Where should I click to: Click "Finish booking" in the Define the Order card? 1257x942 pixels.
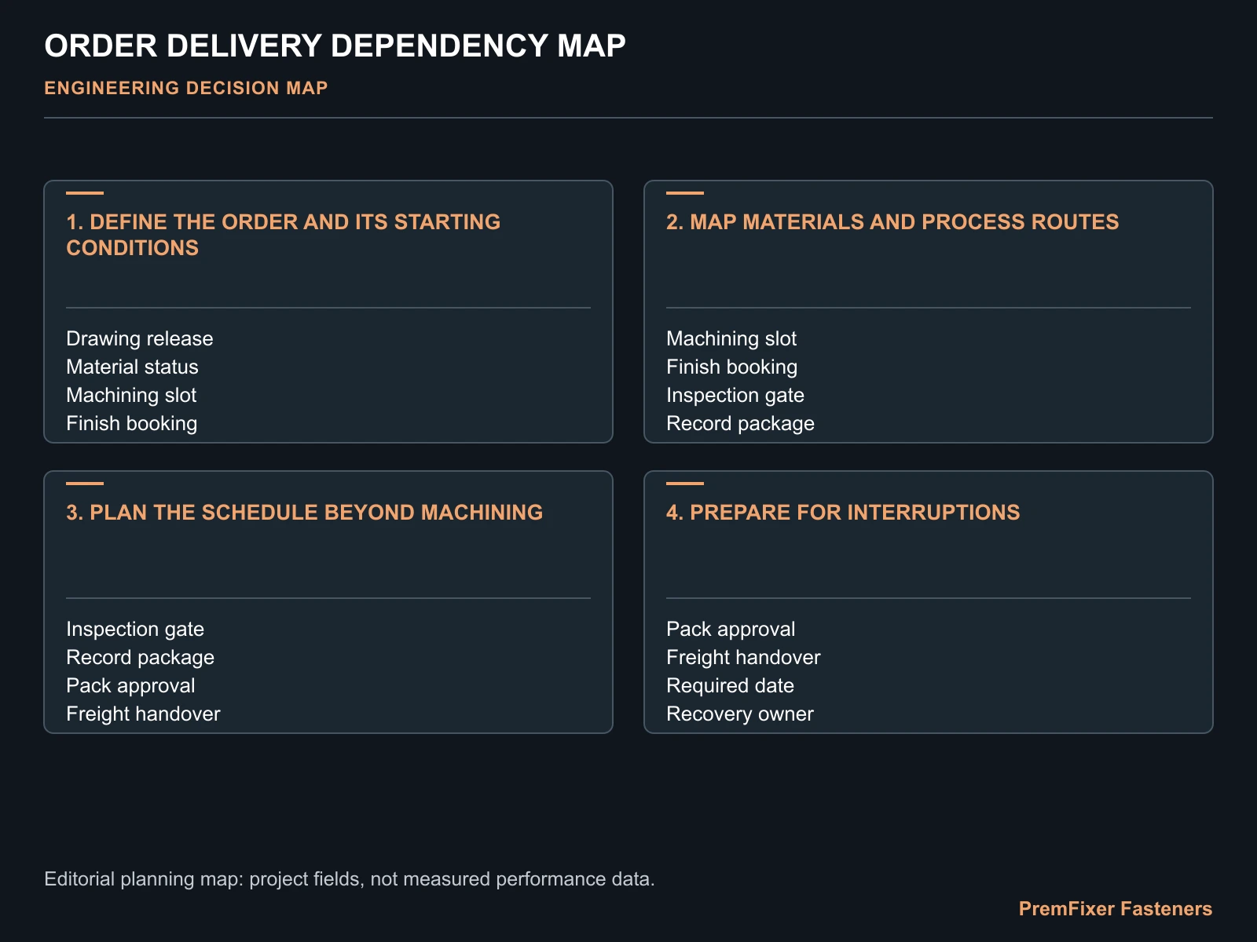(x=132, y=423)
